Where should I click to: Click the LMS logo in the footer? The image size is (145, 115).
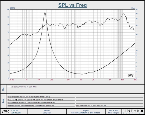click(x=6, y=112)
